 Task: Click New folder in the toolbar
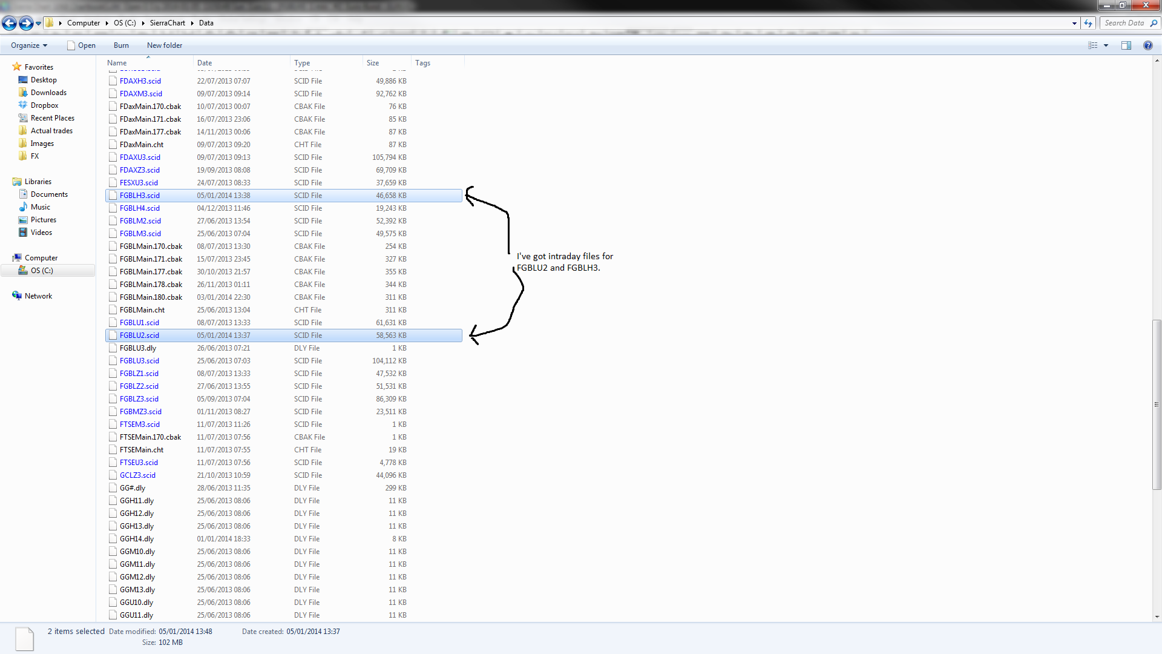[164, 45]
